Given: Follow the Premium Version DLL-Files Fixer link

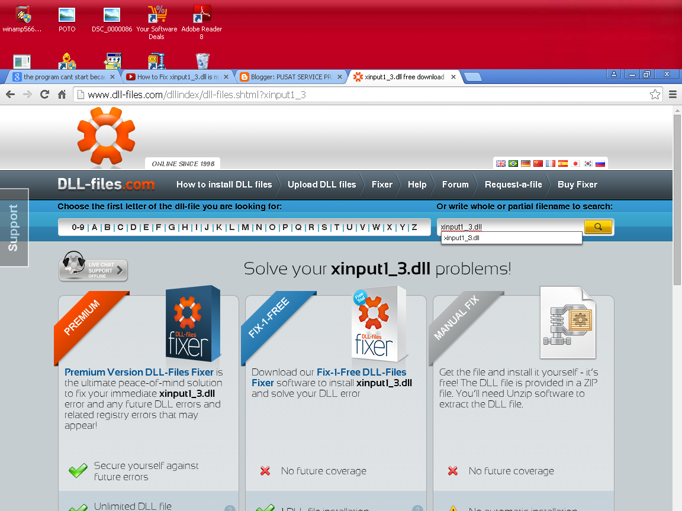Looking at the screenshot, I should click(139, 373).
